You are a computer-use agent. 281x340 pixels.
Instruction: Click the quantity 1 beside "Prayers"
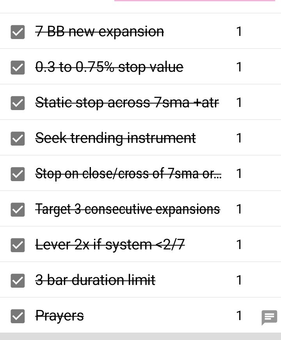[239, 315]
